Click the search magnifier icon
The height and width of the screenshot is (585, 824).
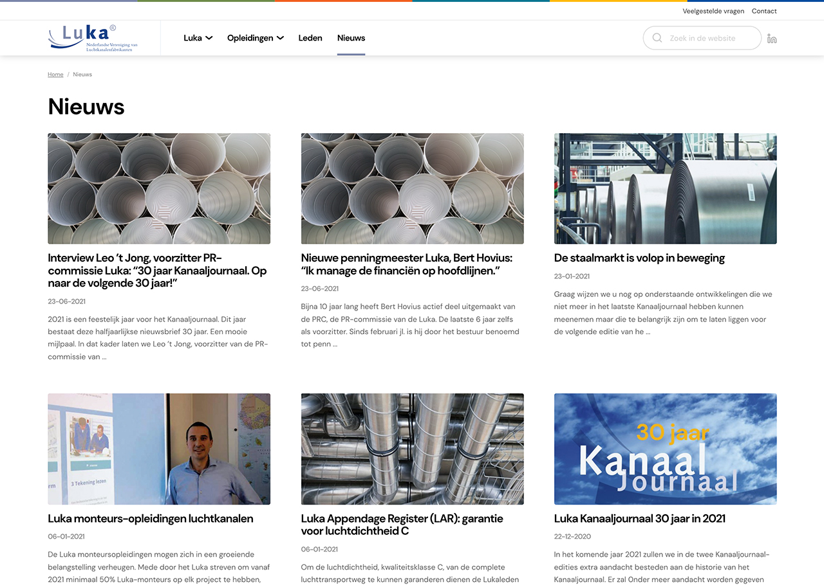(657, 38)
